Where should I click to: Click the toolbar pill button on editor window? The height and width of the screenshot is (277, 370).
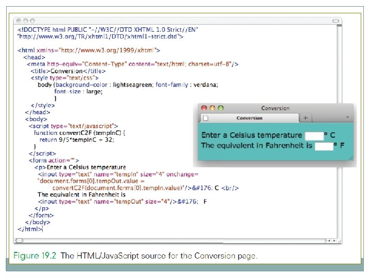click(x=336, y=21)
